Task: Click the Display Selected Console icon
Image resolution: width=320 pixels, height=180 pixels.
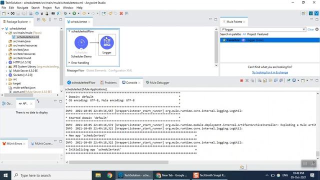Action: coord(294,80)
